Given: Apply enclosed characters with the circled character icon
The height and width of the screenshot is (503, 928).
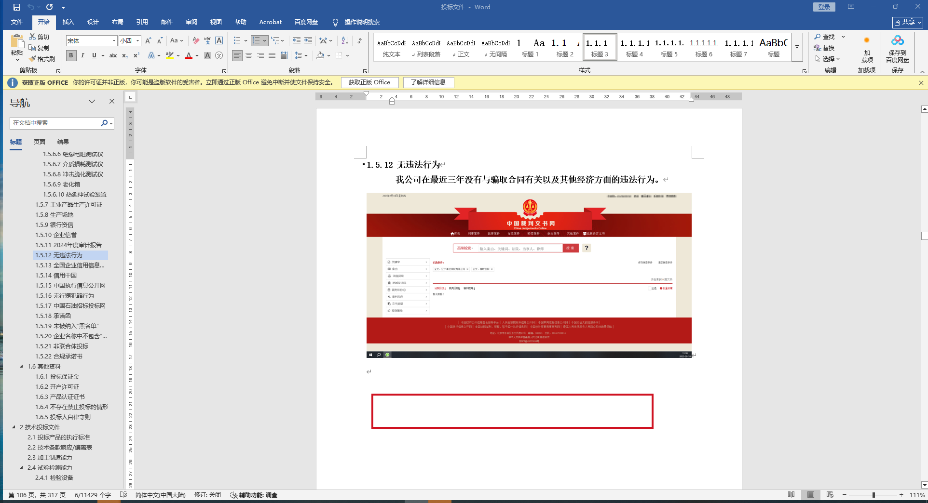Looking at the screenshot, I should tap(219, 55).
